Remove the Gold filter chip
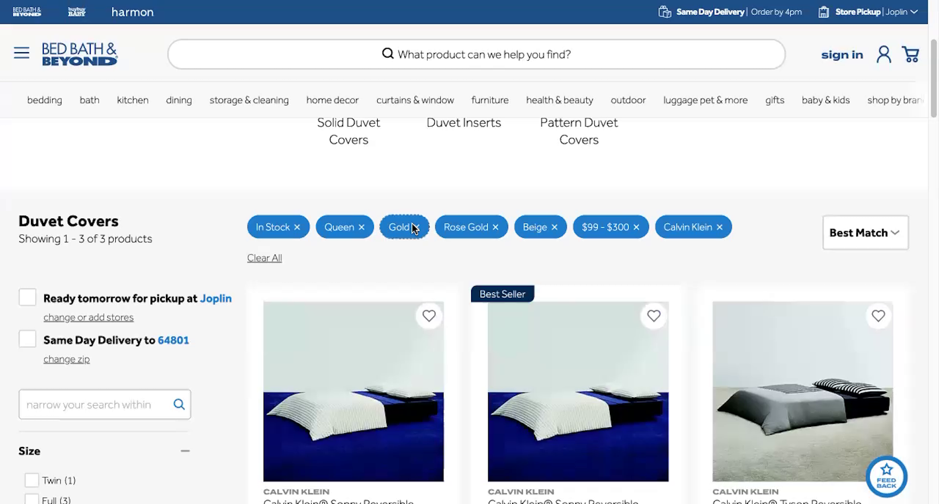 pos(417,227)
